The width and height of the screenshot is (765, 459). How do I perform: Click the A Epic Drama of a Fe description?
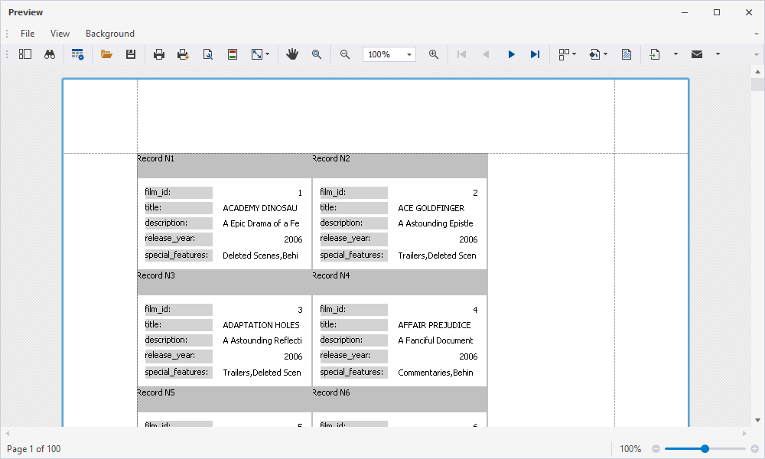[261, 223]
